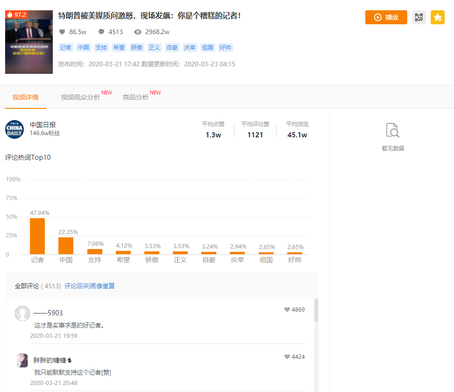Select the 祖国 keyword tag

[x=207, y=48]
